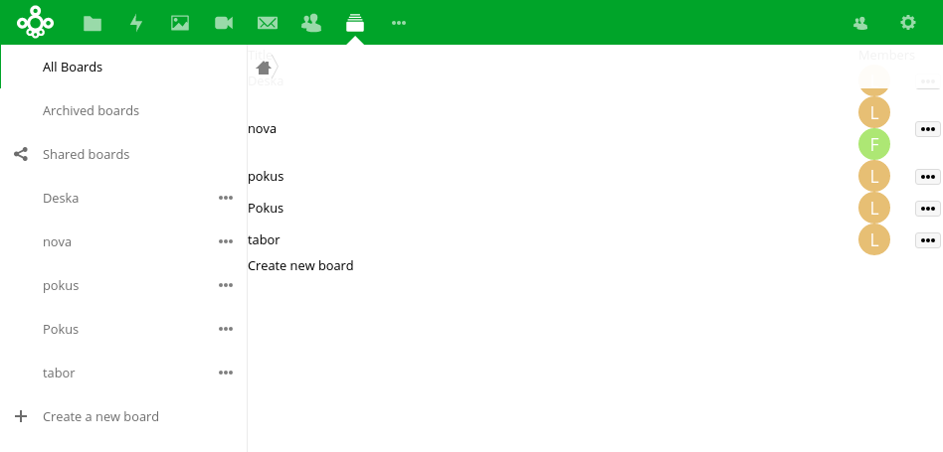943x452 pixels.
Task: Open the Nextcloud logo home
Action: pyautogui.click(x=36, y=22)
